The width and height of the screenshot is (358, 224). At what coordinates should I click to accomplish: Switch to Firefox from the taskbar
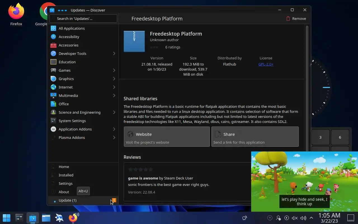pyautogui.click(x=72, y=218)
